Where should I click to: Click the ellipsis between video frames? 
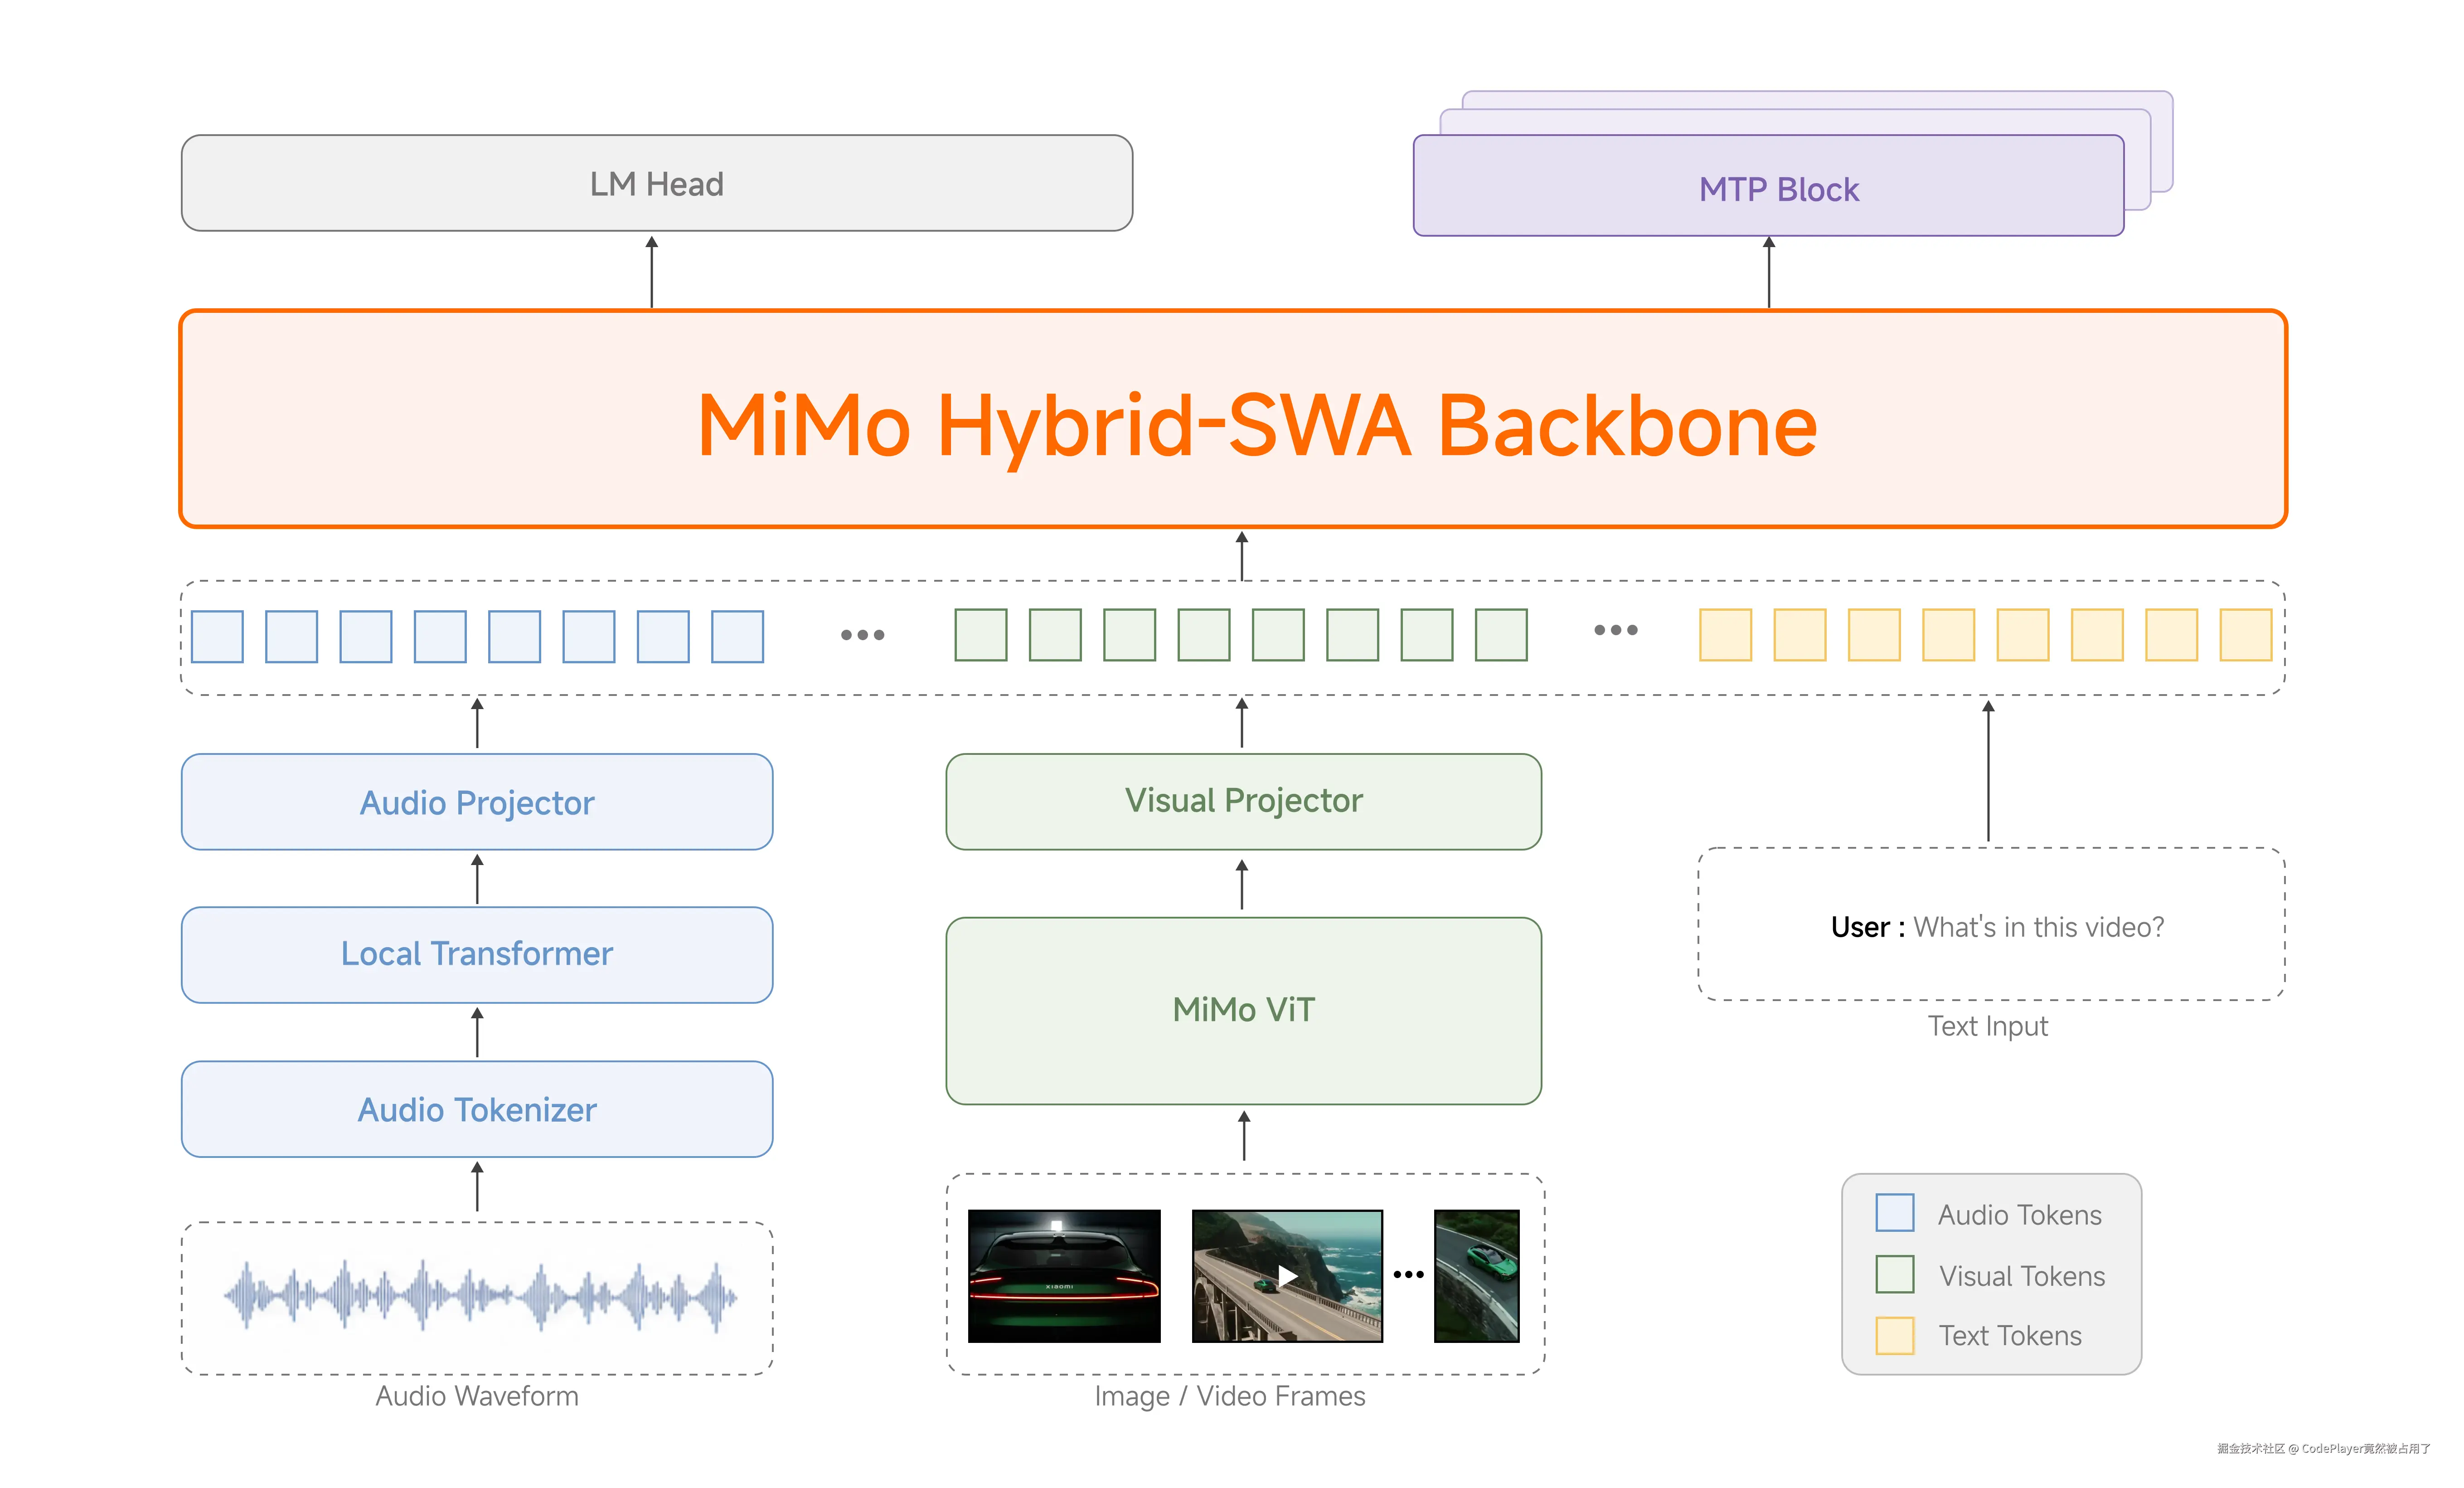click(x=1408, y=1274)
